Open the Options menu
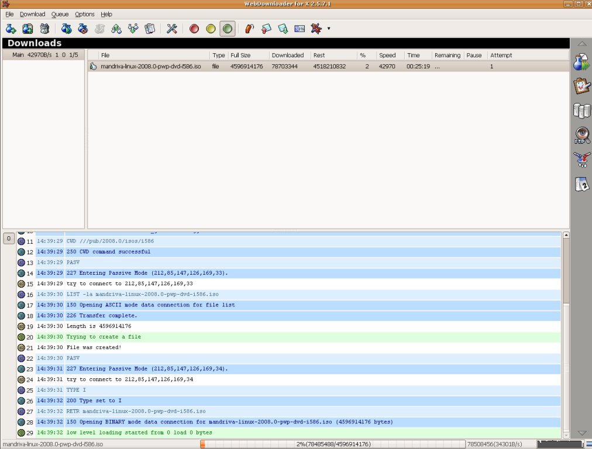Image resolution: width=592 pixels, height=449 pixels. 85,15
